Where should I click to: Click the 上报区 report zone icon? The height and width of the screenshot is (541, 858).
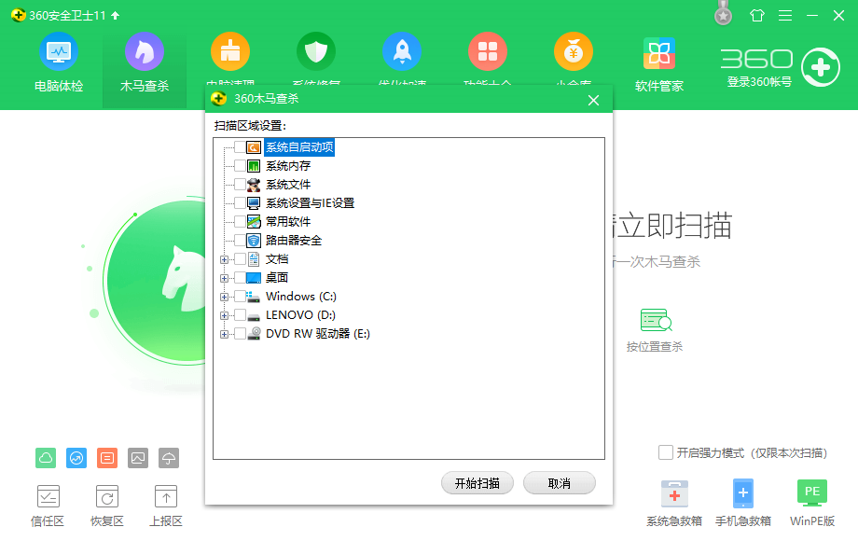click(165, 497)
